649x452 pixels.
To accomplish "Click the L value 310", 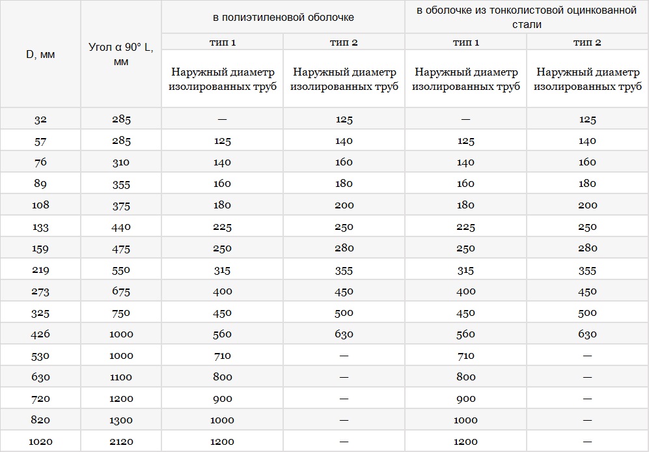I will [x=121, y=162].
